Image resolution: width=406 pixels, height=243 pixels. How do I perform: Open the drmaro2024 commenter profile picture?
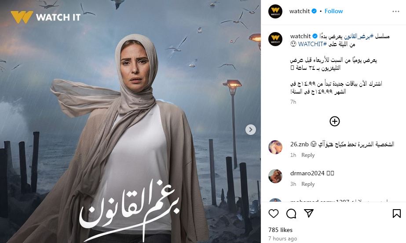coord(275,176)
